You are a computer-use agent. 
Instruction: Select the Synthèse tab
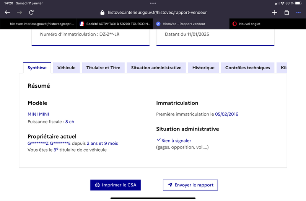tap(37, 68)
